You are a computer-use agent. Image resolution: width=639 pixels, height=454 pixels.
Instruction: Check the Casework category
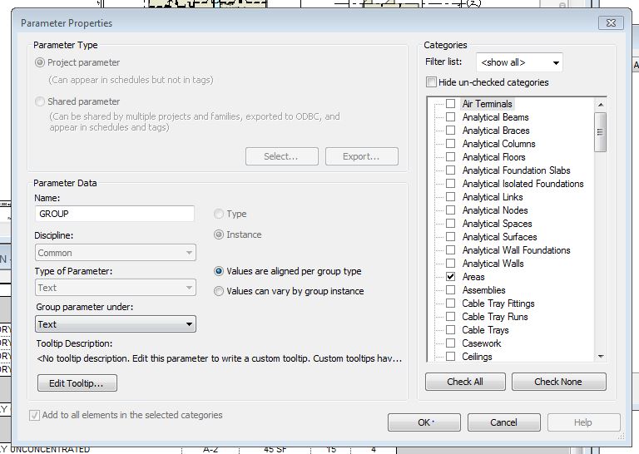[x=450, y=343]
